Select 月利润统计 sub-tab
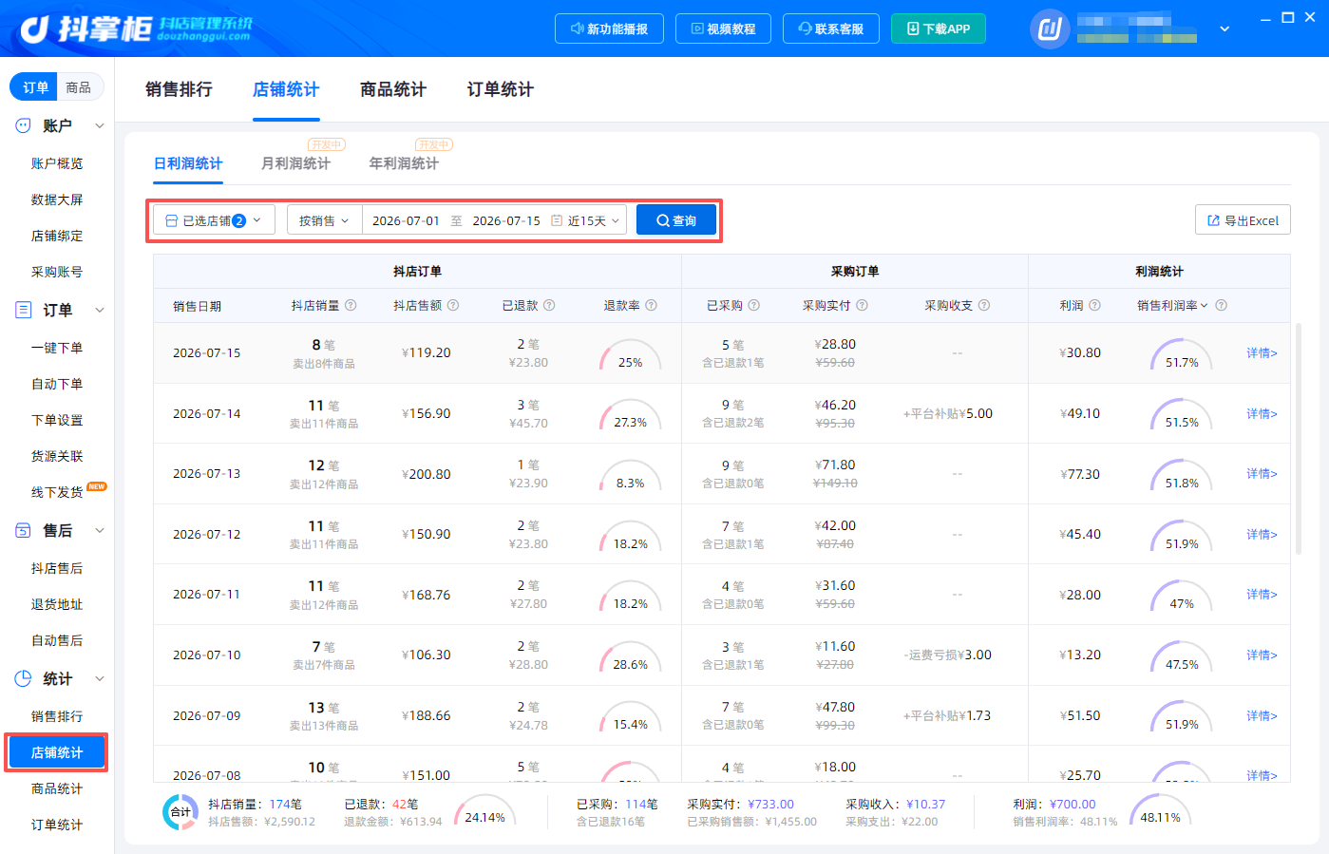 click(x=296, y=163)
